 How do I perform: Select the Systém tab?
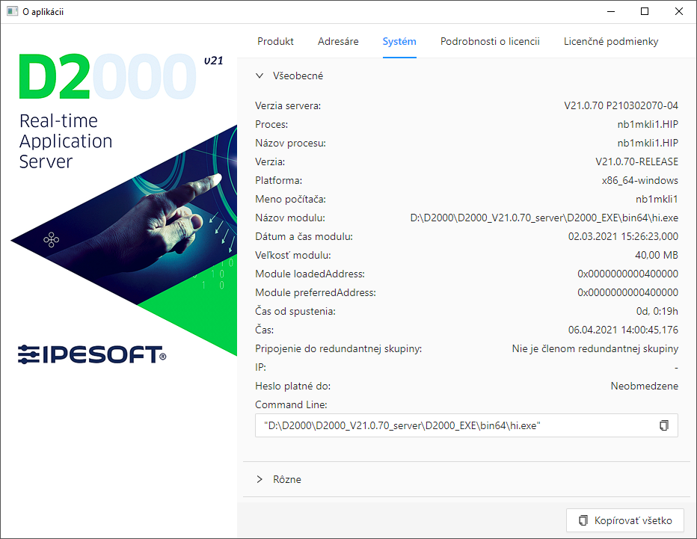tap(399, 42)
